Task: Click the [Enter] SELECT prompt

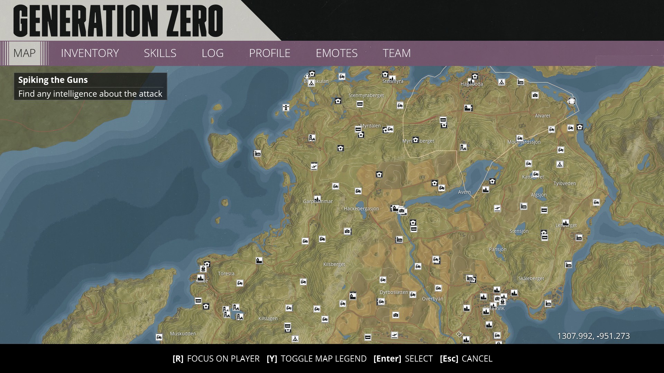Action: [403, 358]
